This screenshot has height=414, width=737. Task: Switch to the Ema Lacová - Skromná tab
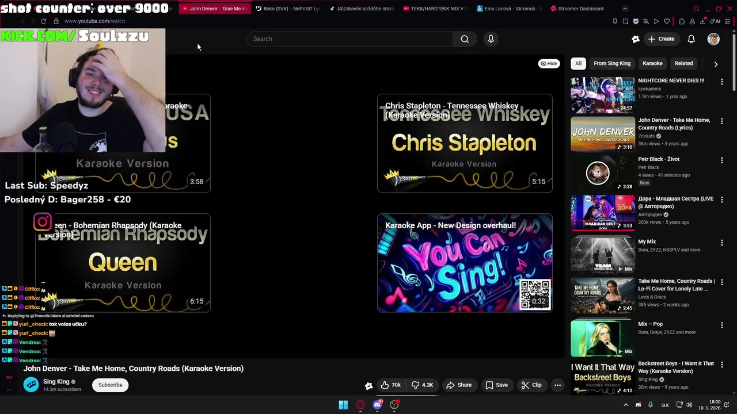[x=508, y=9]
